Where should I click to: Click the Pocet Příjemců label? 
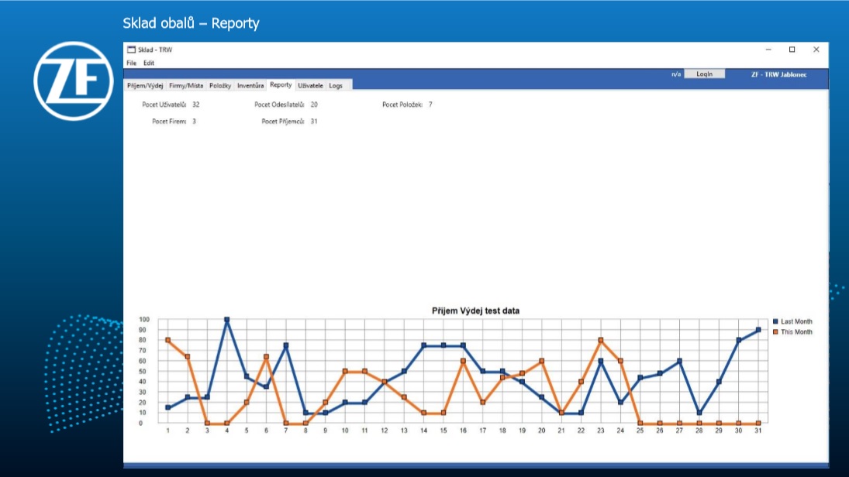(x=283, y=122)
